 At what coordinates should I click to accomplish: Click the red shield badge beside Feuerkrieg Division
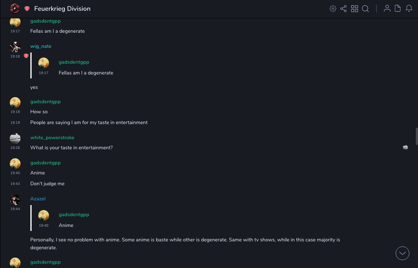(27, 9)
